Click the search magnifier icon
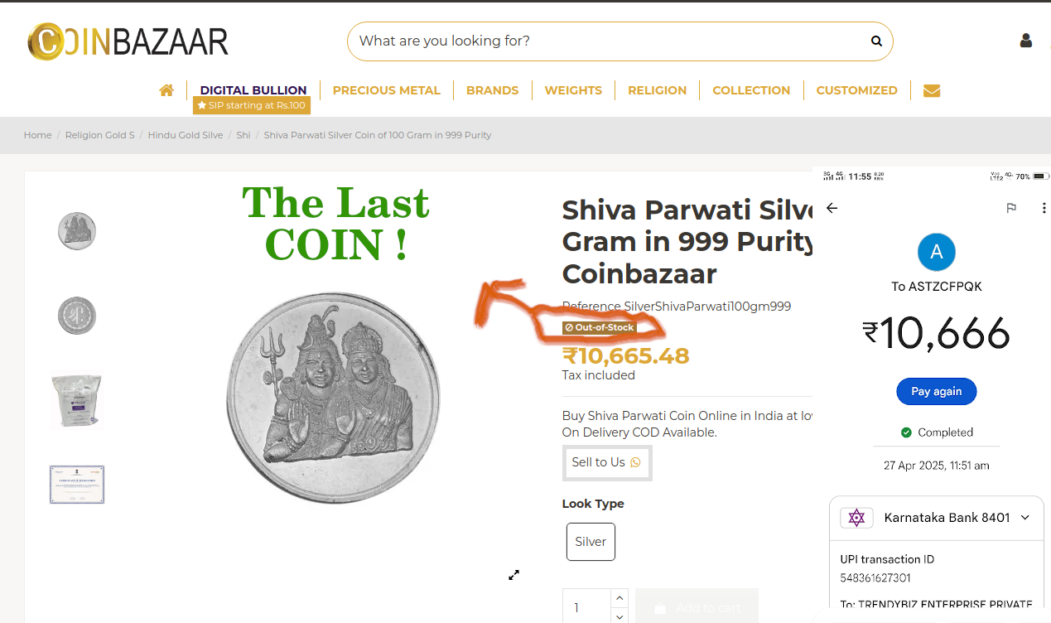The image size is (1051, 623). coord(876,41)
